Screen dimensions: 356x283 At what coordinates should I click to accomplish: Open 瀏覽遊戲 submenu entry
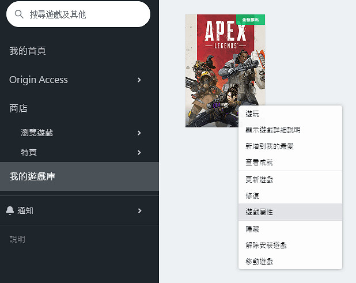pos(37,133)
